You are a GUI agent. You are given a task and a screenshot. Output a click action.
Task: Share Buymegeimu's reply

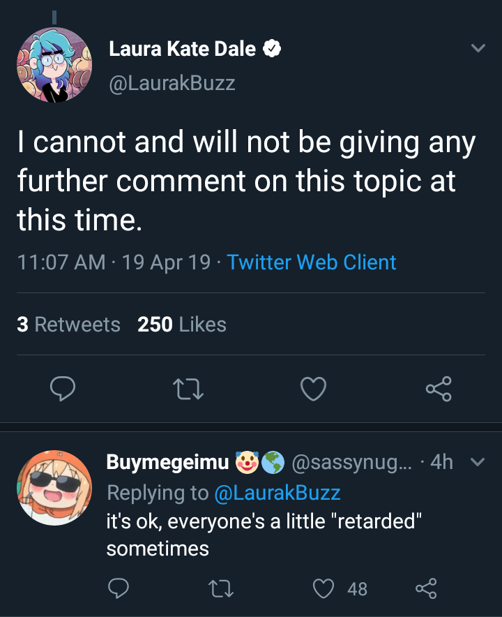426,588
